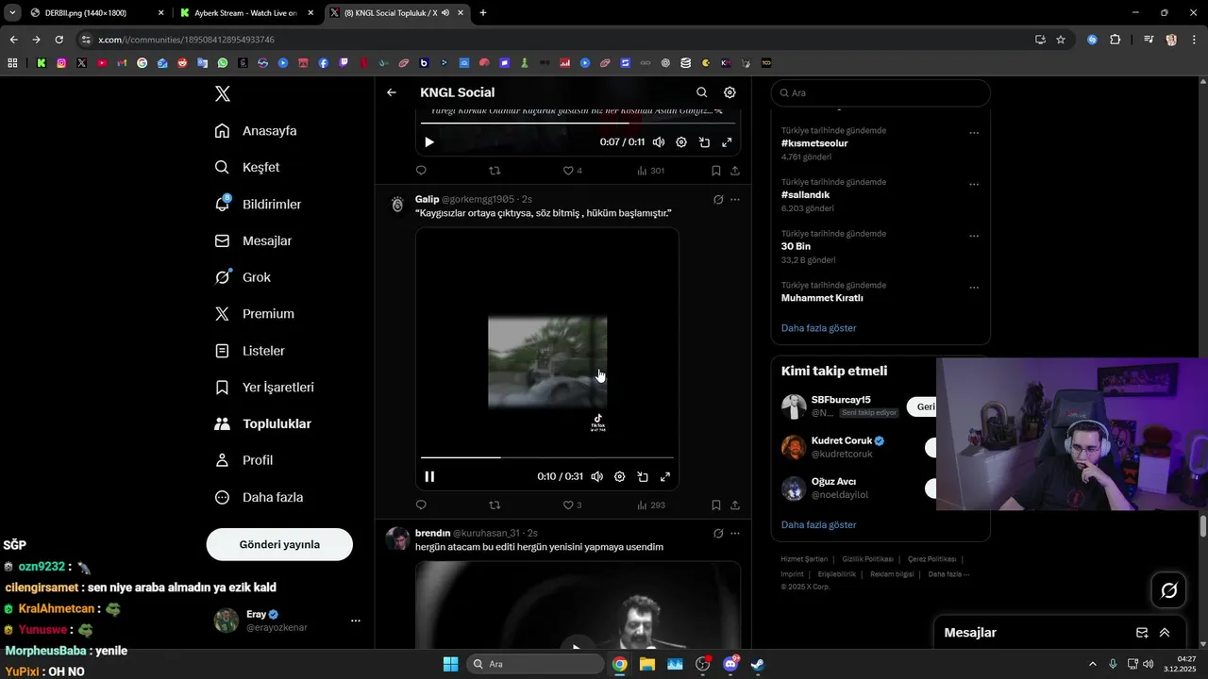Open settings gear of Galip's video
The image size is (1208, 679).
coord(619,476)
